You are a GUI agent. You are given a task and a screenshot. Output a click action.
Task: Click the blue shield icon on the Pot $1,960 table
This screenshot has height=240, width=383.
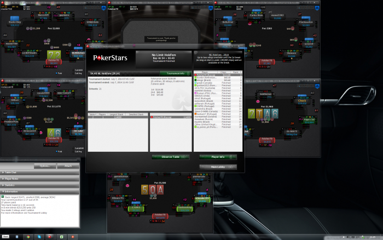coord(317,86)
